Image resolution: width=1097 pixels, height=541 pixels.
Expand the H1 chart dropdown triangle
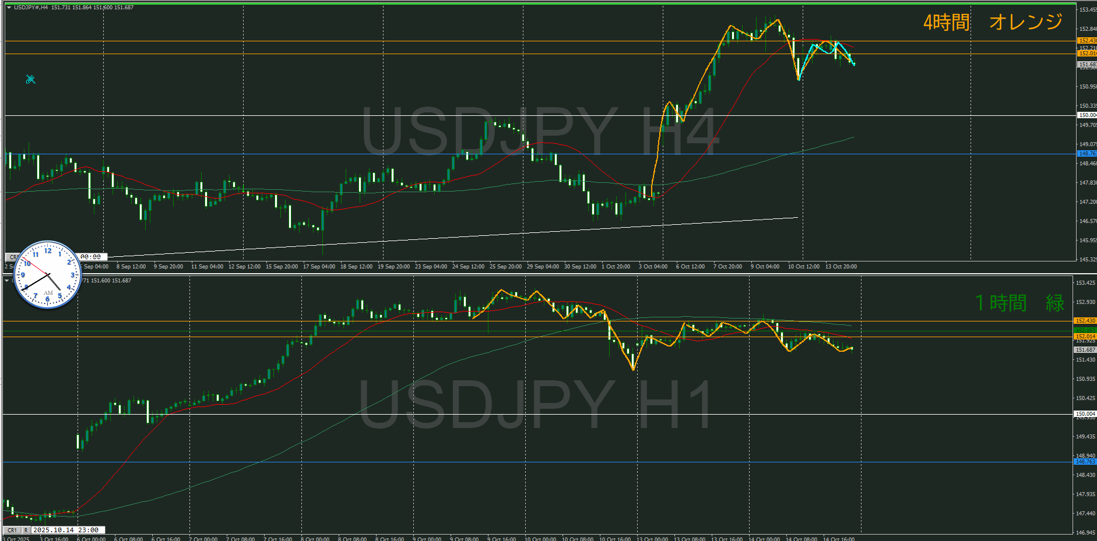coord(7,281)
